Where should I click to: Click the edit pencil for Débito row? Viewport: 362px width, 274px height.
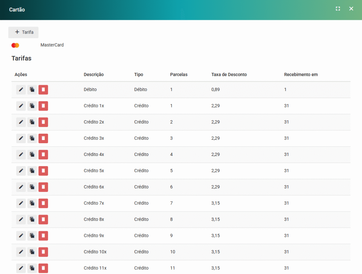tap(21, 90)
